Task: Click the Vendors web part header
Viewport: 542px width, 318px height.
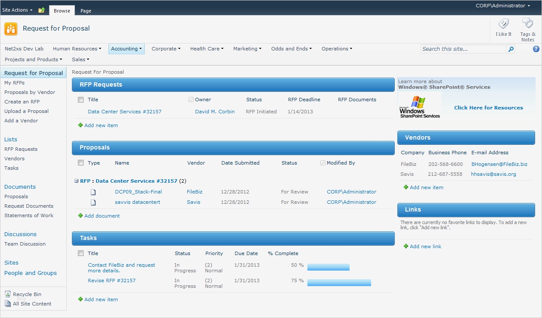Action: pos(466,137)
